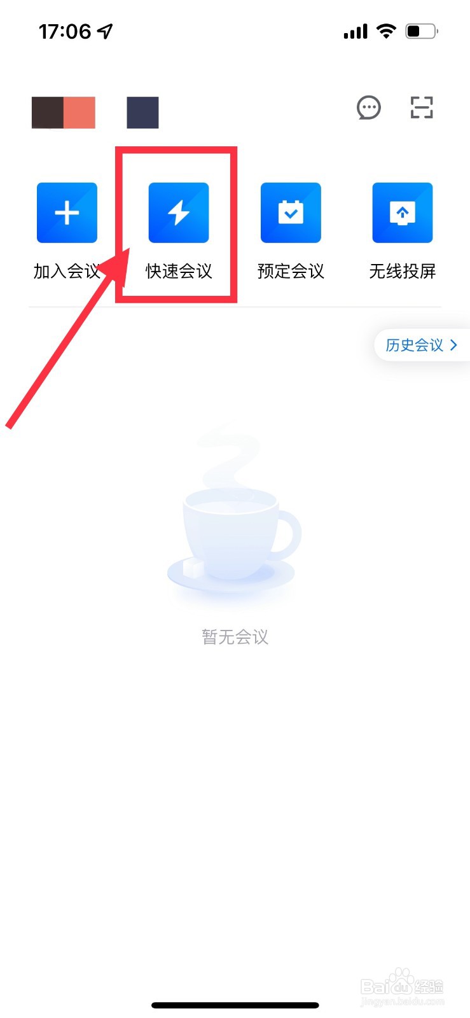This screenshot has height=1018, width=470.
Task: Launch wireless screen casting icon
Action: [403, 213]
